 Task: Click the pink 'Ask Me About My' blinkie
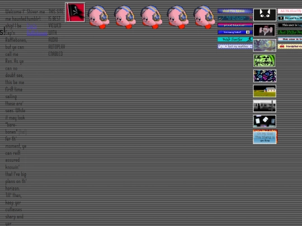point(290,11)
